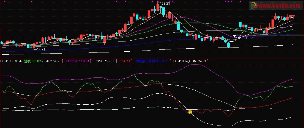Click the yellow smiley signal marker
This screenshot has width=304, height=128.
pos(190,112)
